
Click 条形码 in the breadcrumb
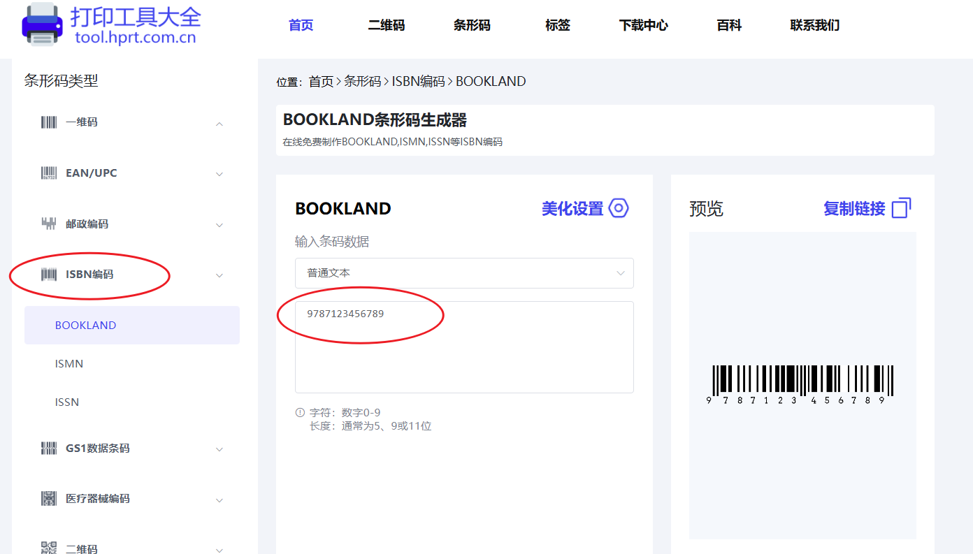tap(363, 82)
